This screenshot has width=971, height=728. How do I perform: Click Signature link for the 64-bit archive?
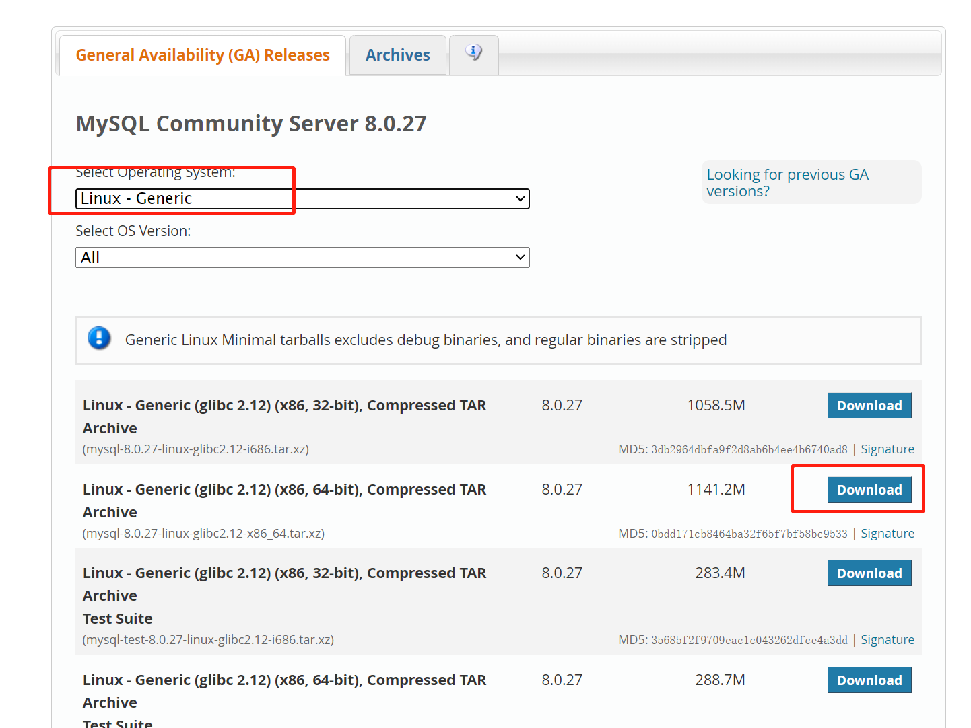click(x=888, y=533)
